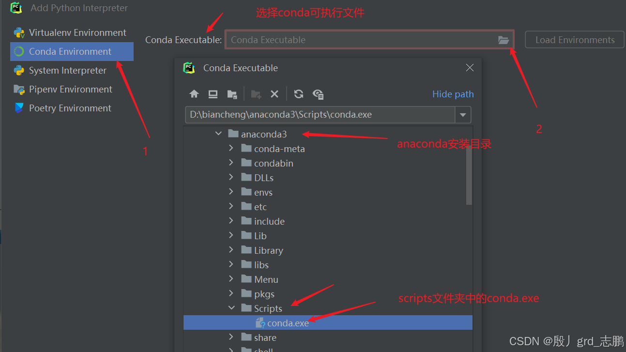The width and height of the screenshot is (626, 352).
Task: Expand the etc folder
Action: (231, 207)
